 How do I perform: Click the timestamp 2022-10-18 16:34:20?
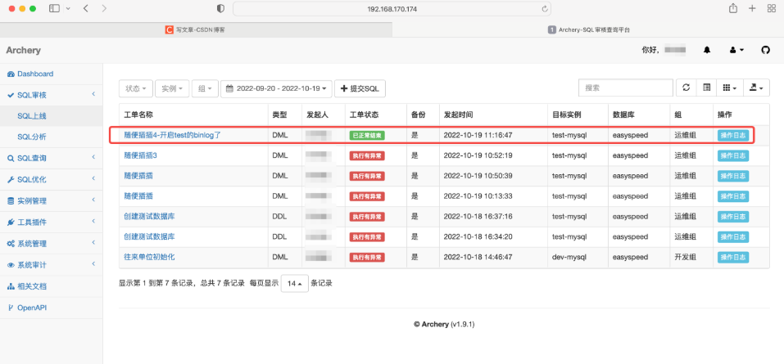coord(478,236)
